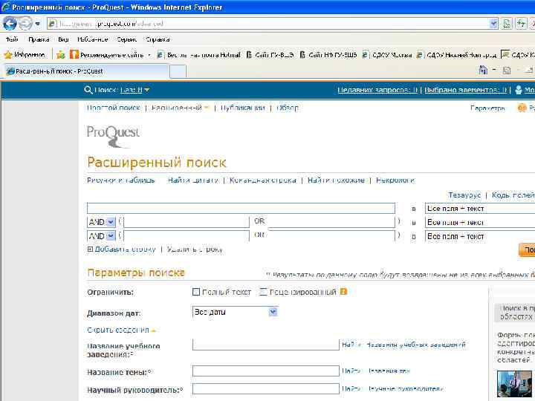The height and width of the screenshot is (401, 535).
Task: Click the feeds icon in command bar
Action: (x=507, y=71)
